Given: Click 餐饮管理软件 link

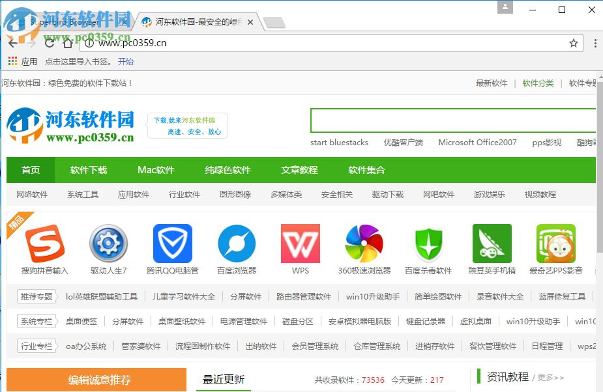Looking at the screenshot, I should 493,346.
